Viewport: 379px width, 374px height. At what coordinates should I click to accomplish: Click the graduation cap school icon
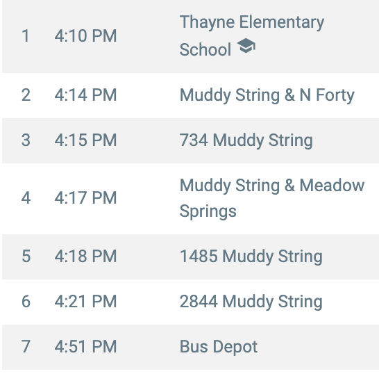246,46
